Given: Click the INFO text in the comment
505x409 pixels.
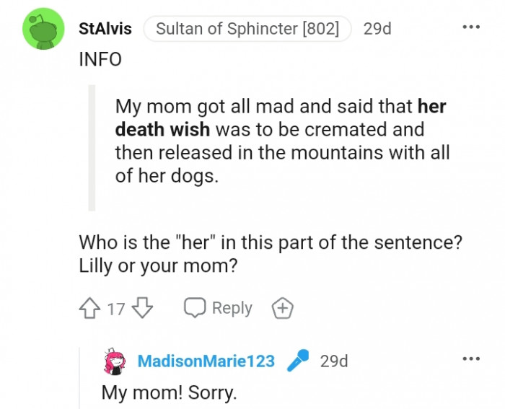Looking at the screenshot, I should pos(100,59).
